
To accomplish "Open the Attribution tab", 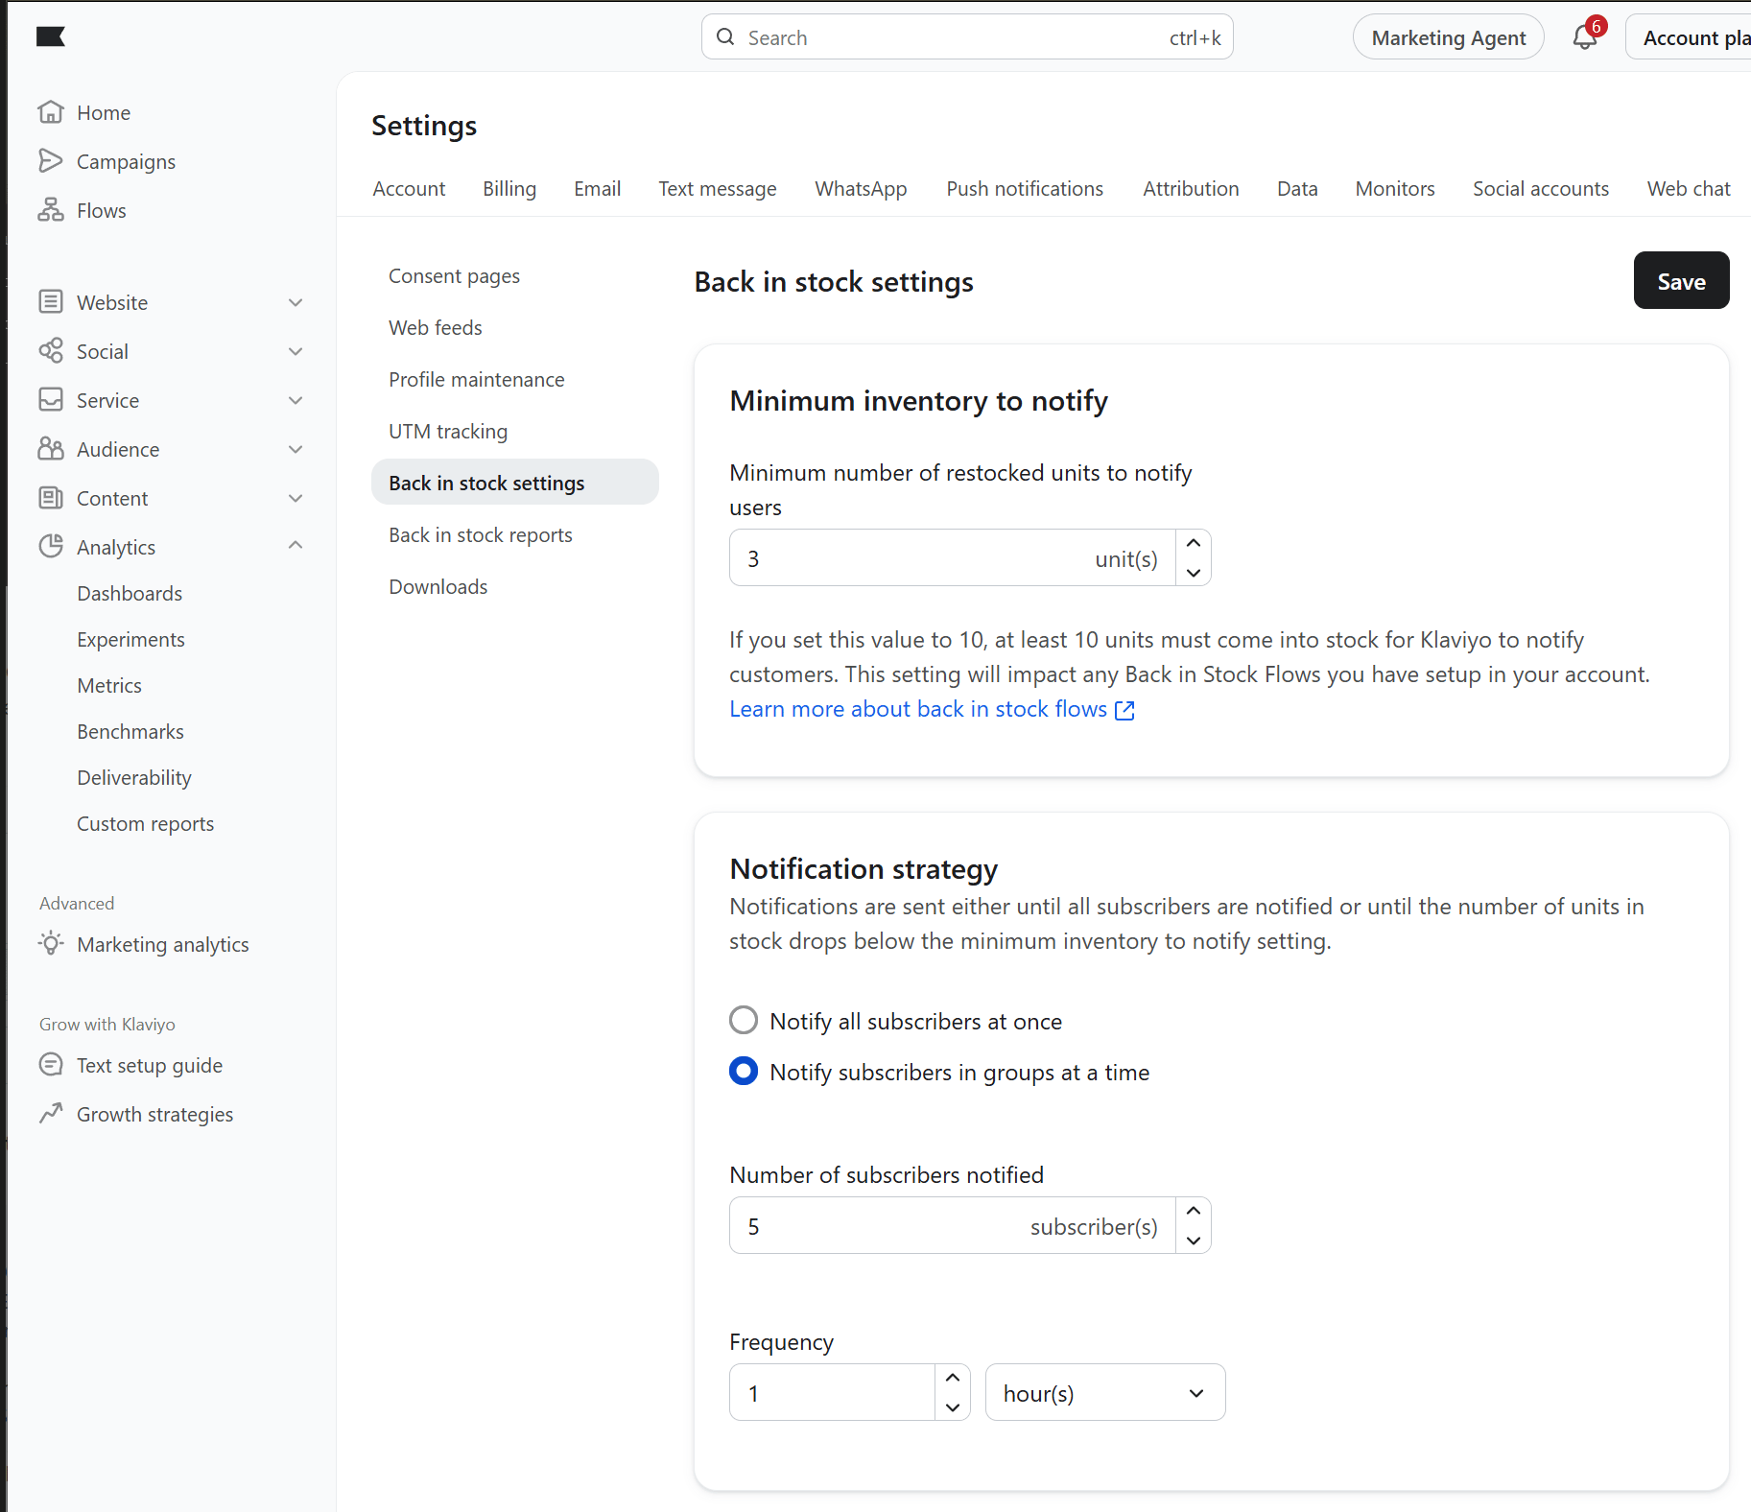I will (x=1191, y=189).
